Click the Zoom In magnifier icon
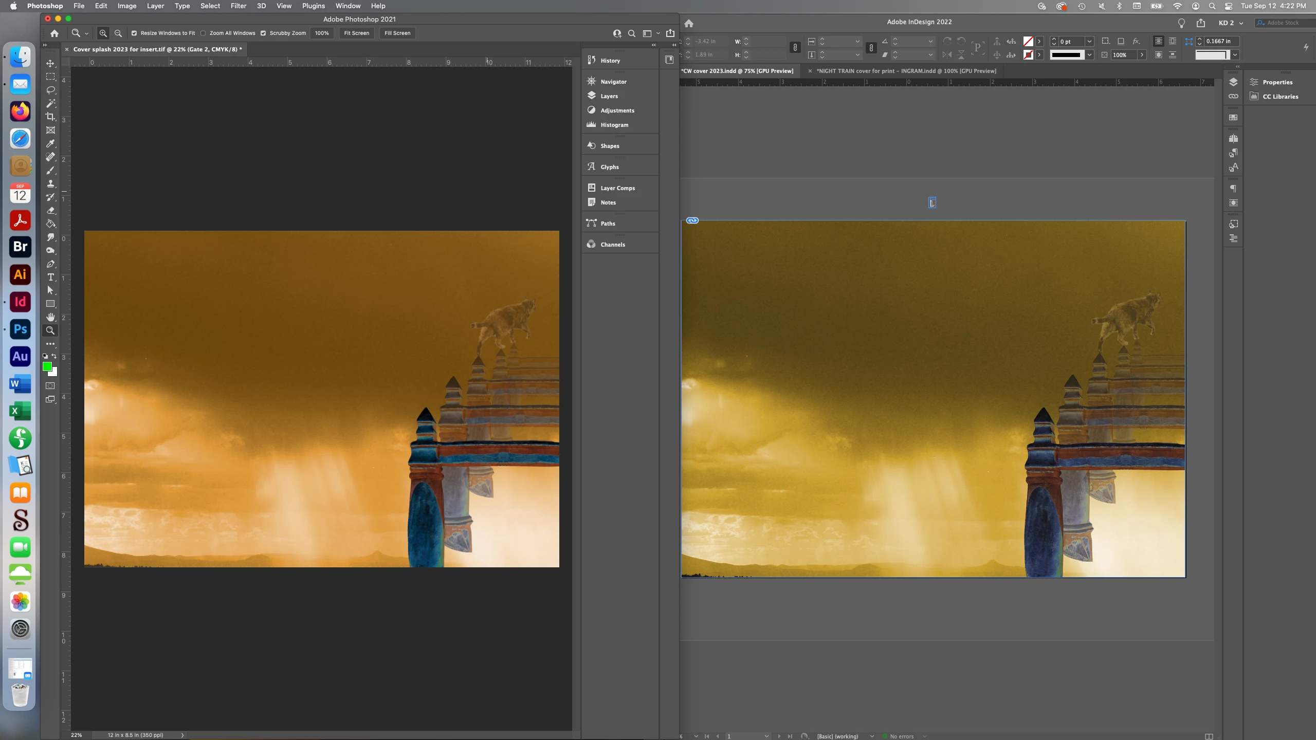1316x740 pixels. (103, 33)
